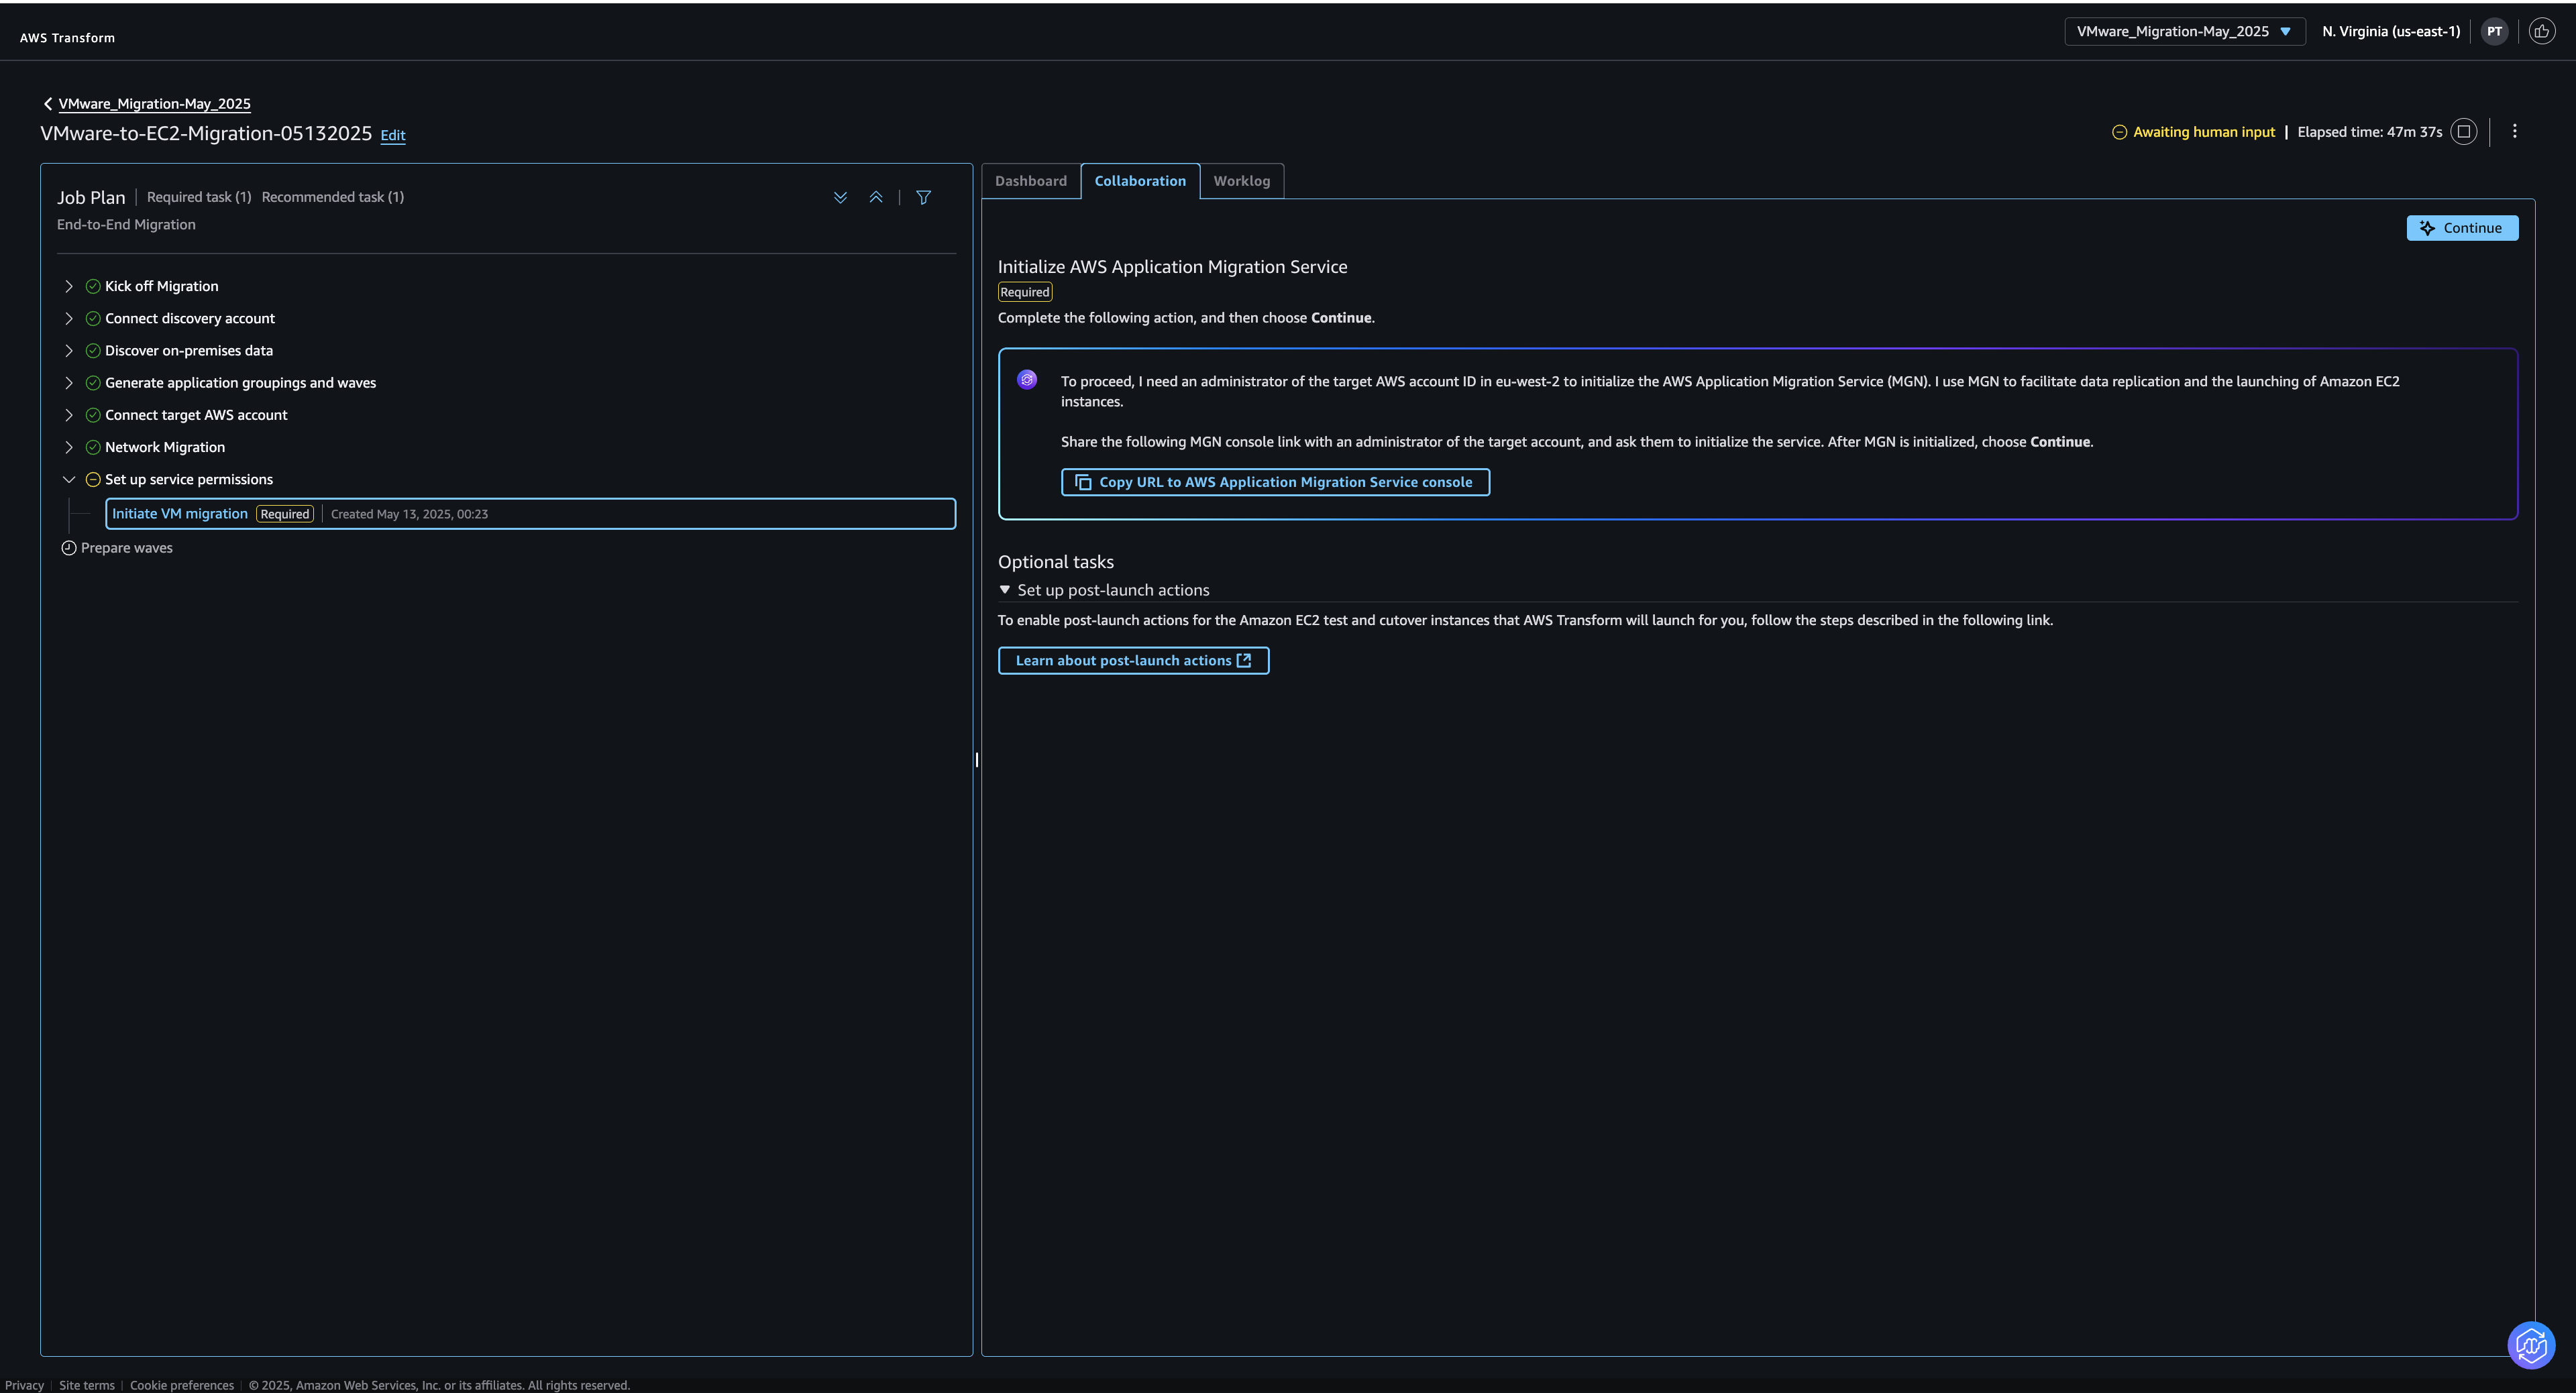This screenshot has height=1393, width=2576.
Task: Click the collapse all tasks double-chevron icon
Action: [876, 198]
